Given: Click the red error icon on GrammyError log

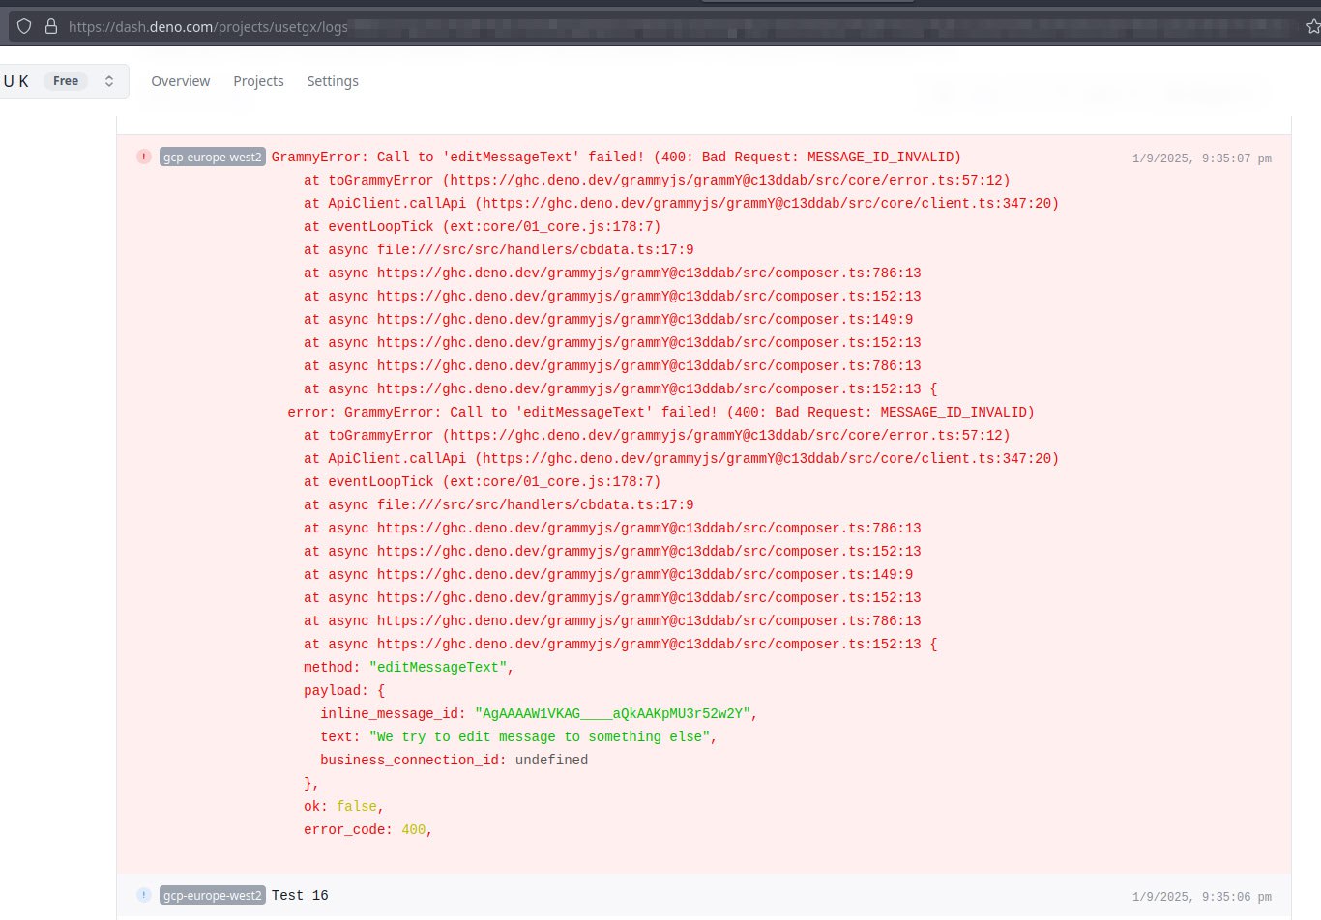Looking at the screenshot, I should (144, 157).
